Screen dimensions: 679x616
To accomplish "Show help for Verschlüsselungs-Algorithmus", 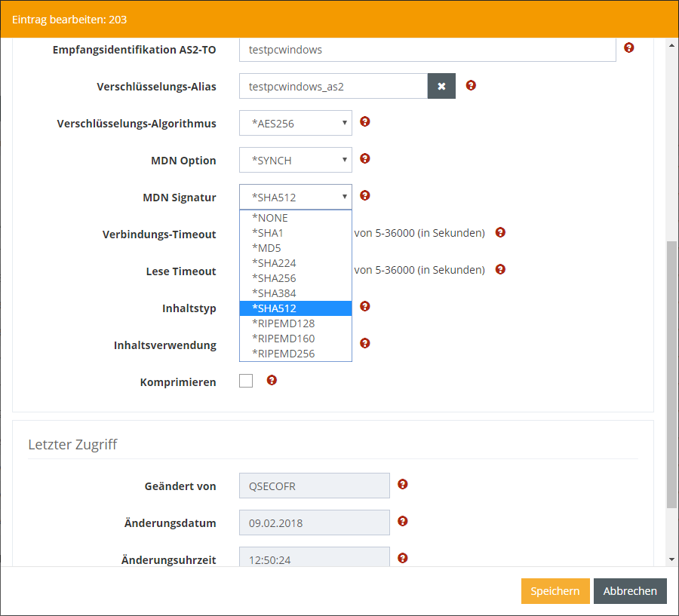I will [365, 121].
